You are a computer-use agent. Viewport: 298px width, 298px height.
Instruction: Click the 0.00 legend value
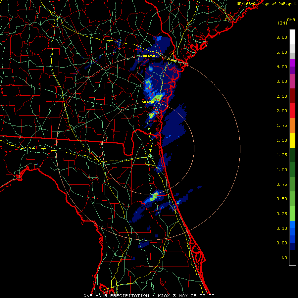click(x=282, y=243)
